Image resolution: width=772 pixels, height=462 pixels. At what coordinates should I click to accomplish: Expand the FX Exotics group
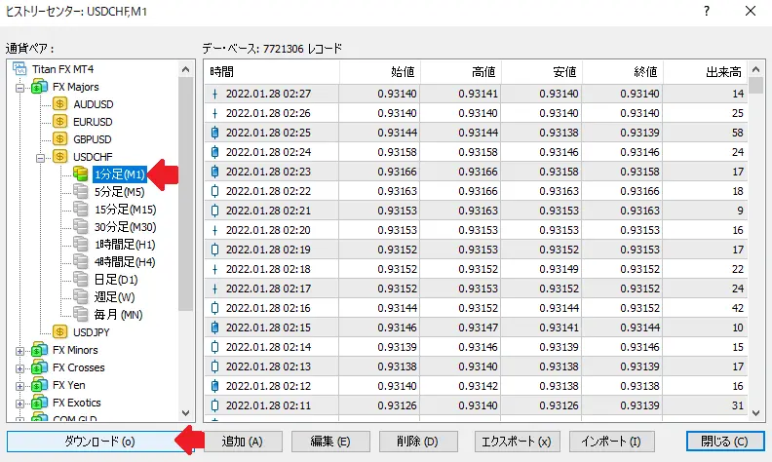[x=21, y=403]
